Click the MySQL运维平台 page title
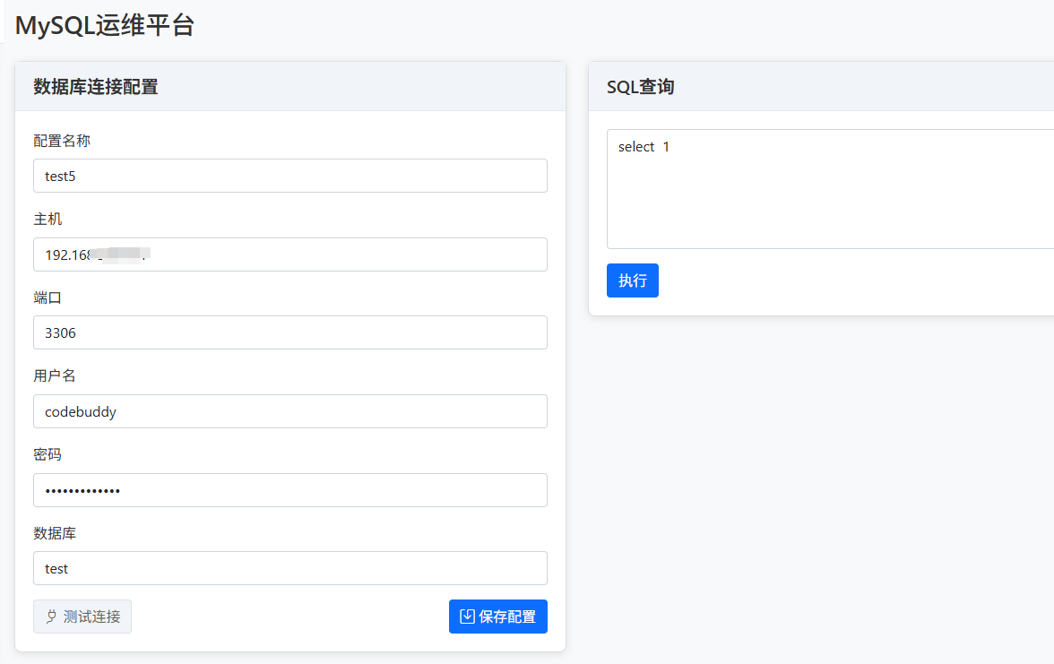Image resolution: width=1054 pixels, height=664 pixels. click(x=105, y=25)
